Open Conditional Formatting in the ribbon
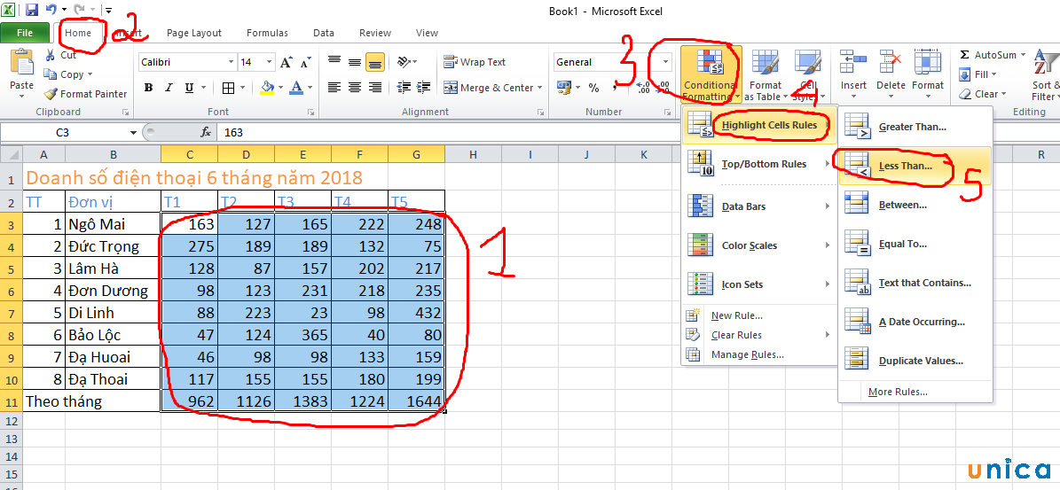 709,74
